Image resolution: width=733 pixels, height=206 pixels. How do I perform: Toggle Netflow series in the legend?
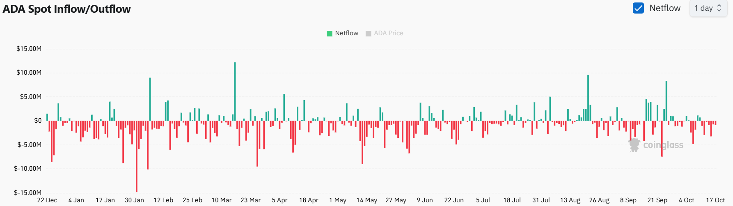342,33
